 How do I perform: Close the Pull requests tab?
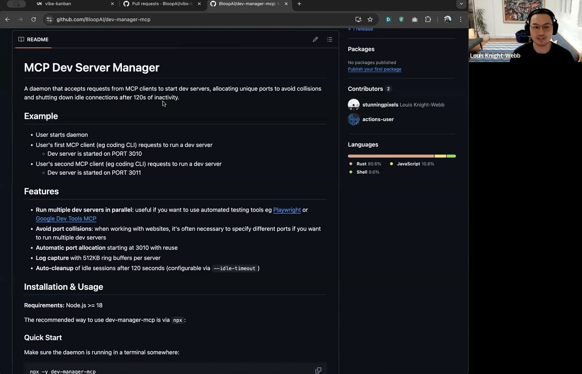pyautogui.click(x=199, y=4)
